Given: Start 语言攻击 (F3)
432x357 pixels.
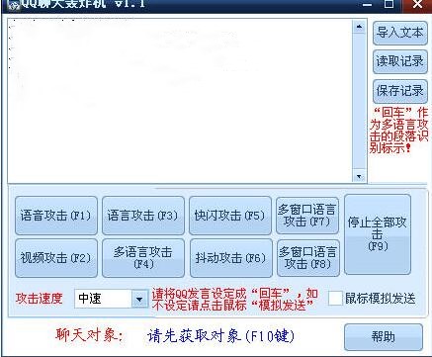Looking at the screenshot, I should [x=142, y=216].
